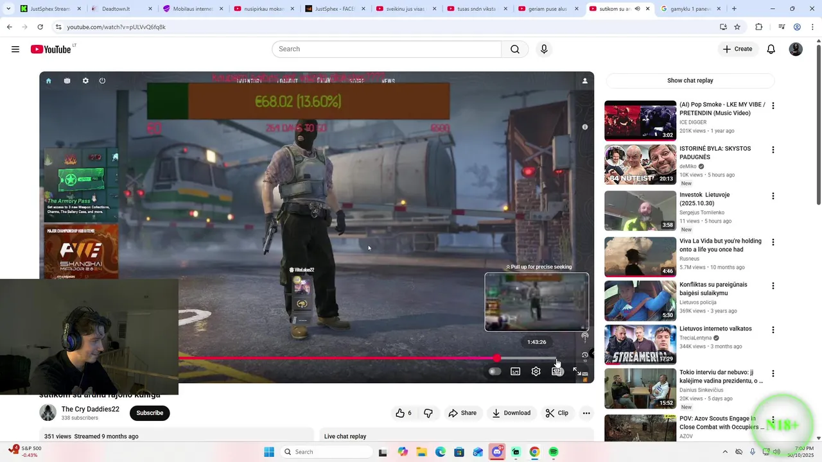Open File Explorer from taskbar

tap(422, 452)
